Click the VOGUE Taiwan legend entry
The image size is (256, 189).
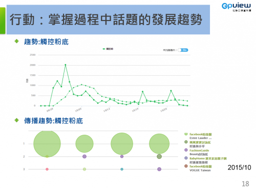pos(200,170)
